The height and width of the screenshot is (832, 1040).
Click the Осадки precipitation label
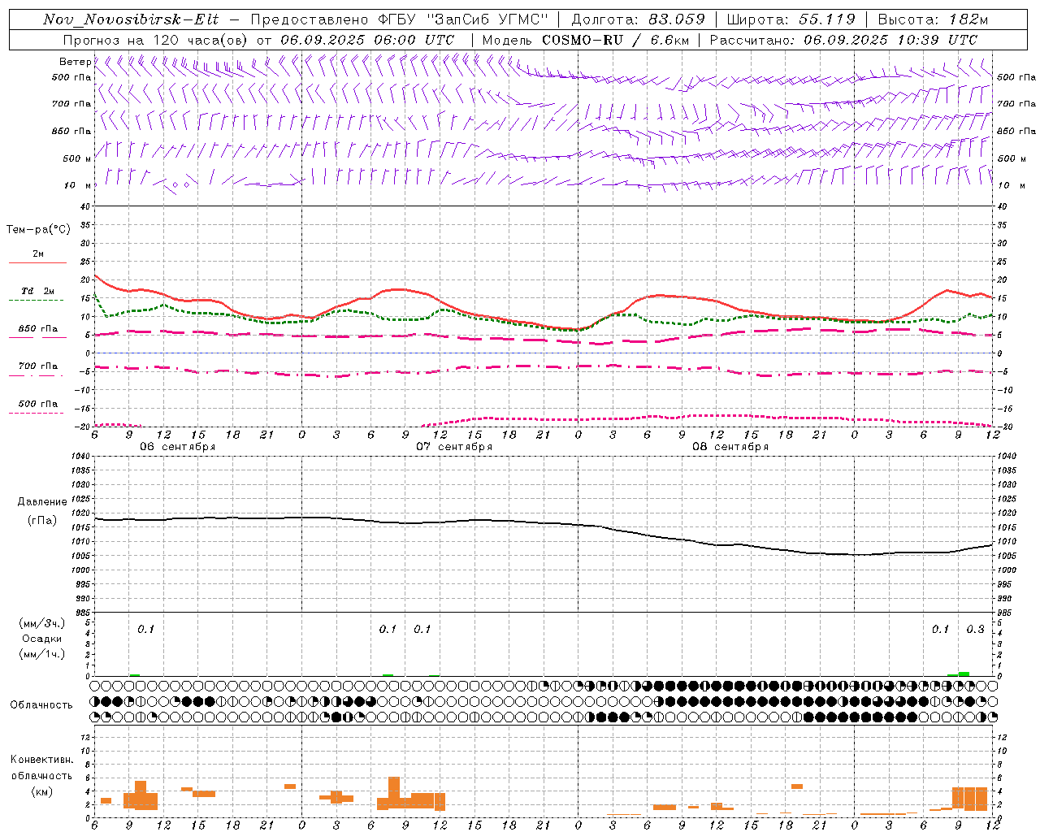[x=42, y=639]
